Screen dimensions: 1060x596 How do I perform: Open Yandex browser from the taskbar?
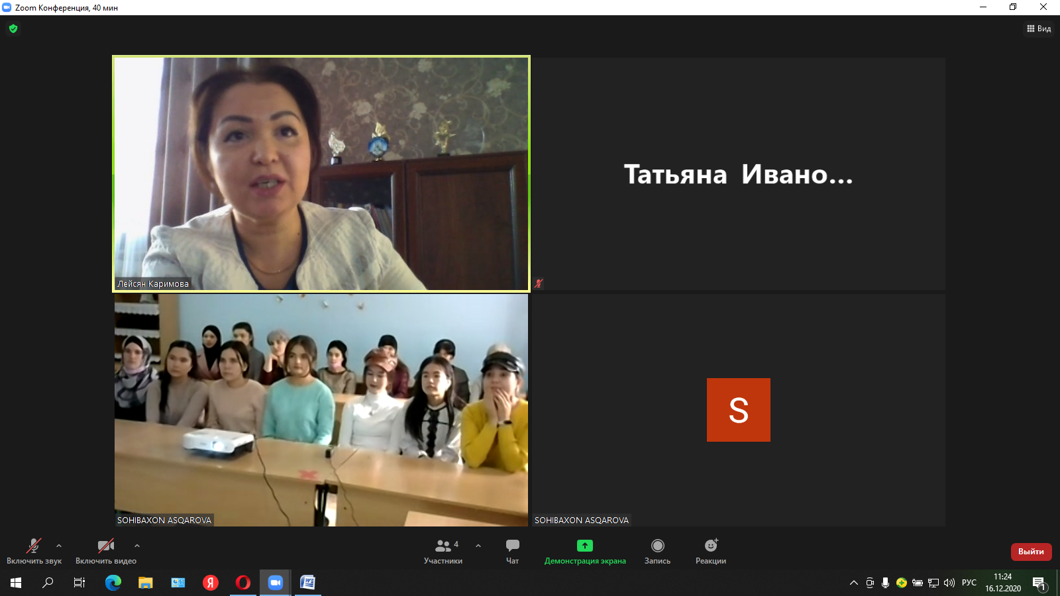tap(211, 583)
